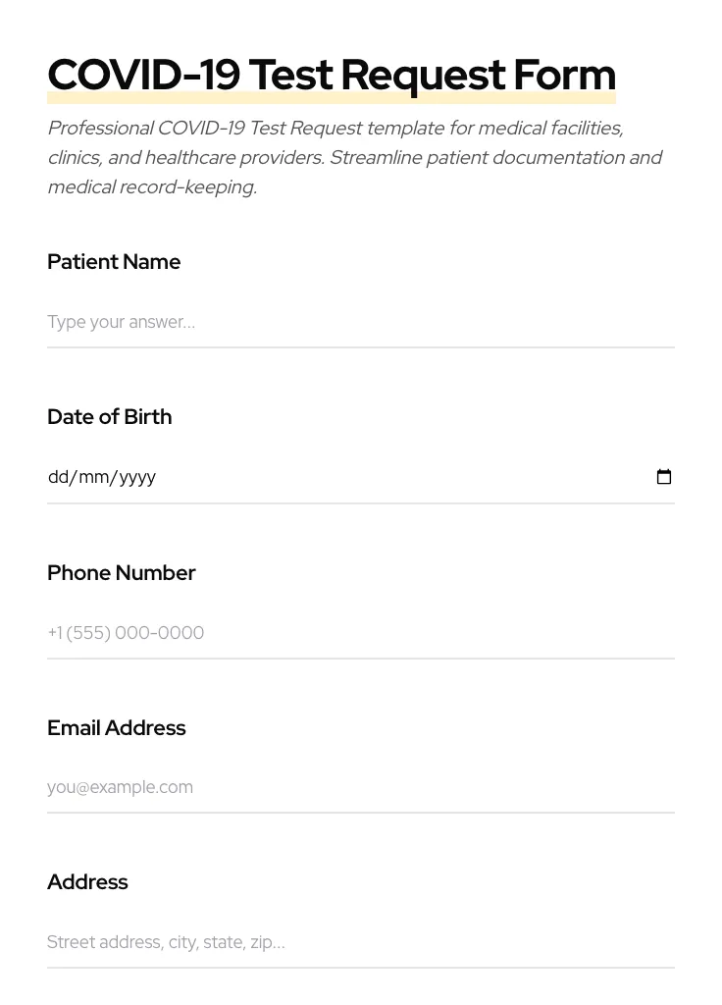
Task: Select the year segment of birth date
Action: click(137, 477)
